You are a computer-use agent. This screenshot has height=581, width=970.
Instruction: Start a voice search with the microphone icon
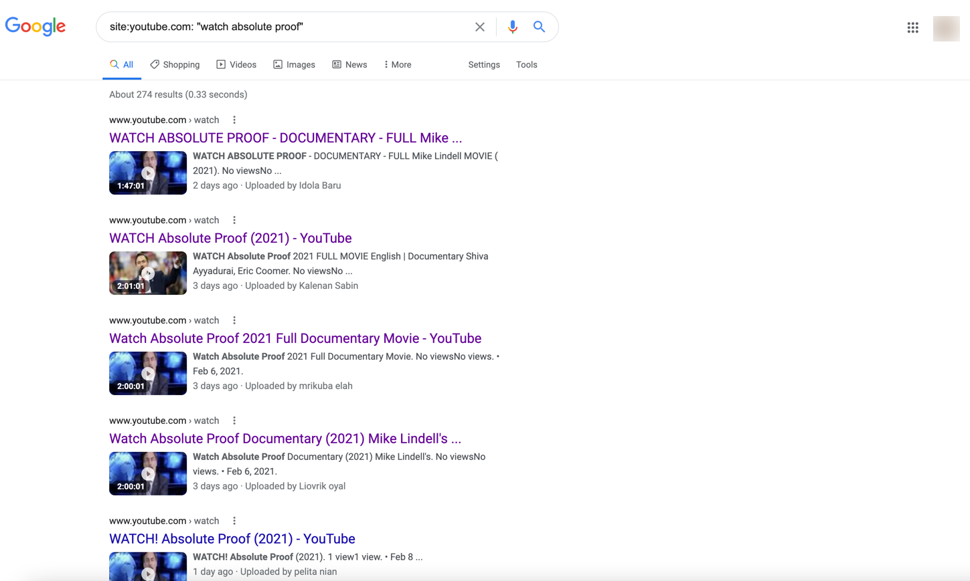pyautogui.click(x=512, y=27)
